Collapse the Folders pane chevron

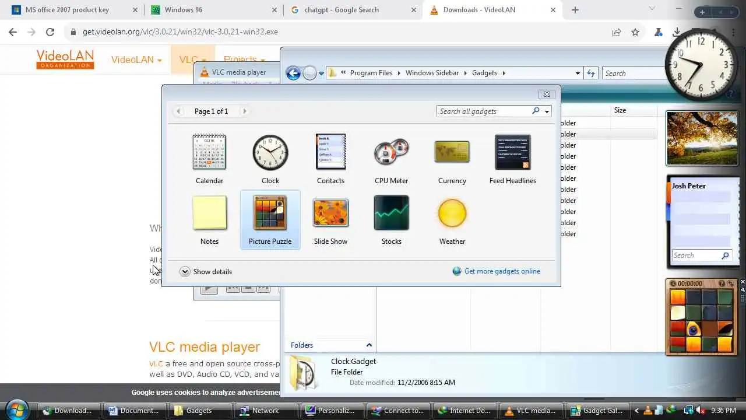pos(369,345)
